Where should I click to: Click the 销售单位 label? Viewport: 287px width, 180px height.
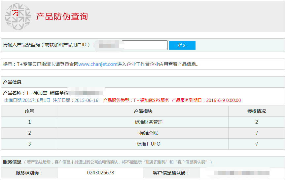pos(59,93)
